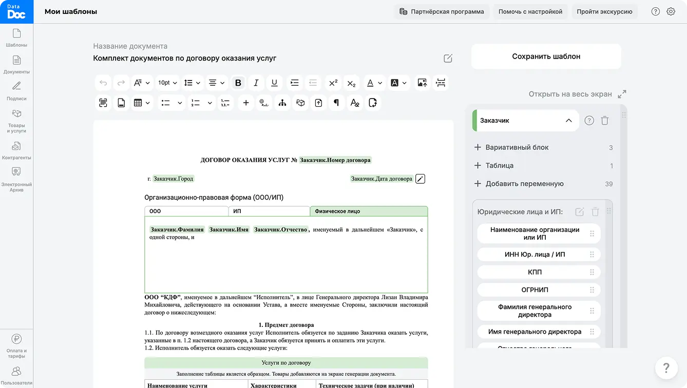Open the insert table dropdown
Viewport: 687px width, 388px height.
click(x=142, y=103)
